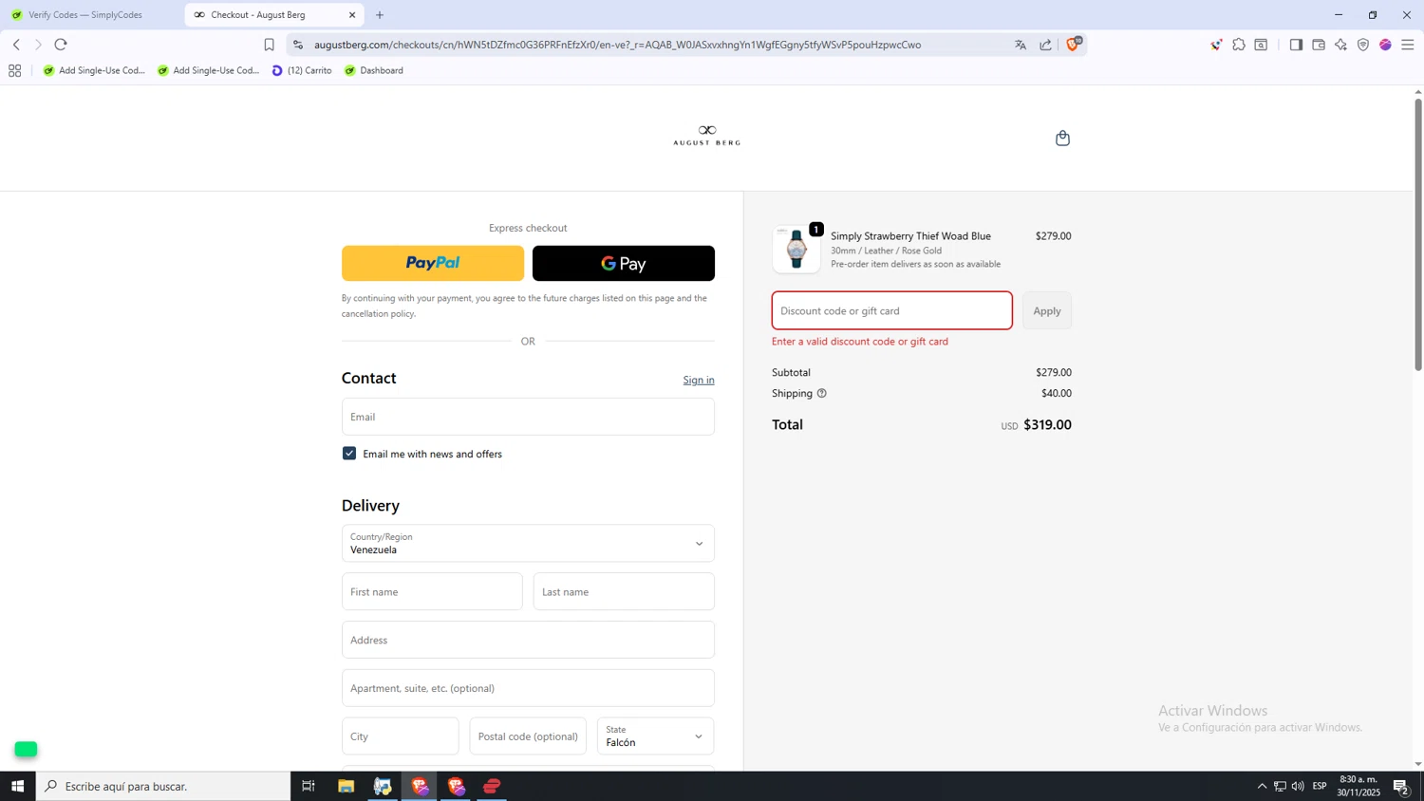
Task: Open Windows Task View
Action: (x=309, y=786)
